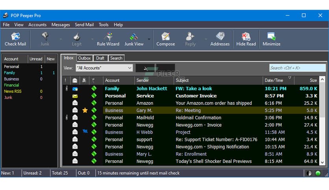Screen dimensions: 329x190
Task: Expand the Junk button dropdown arrow
Action: [x=61, y=39]
